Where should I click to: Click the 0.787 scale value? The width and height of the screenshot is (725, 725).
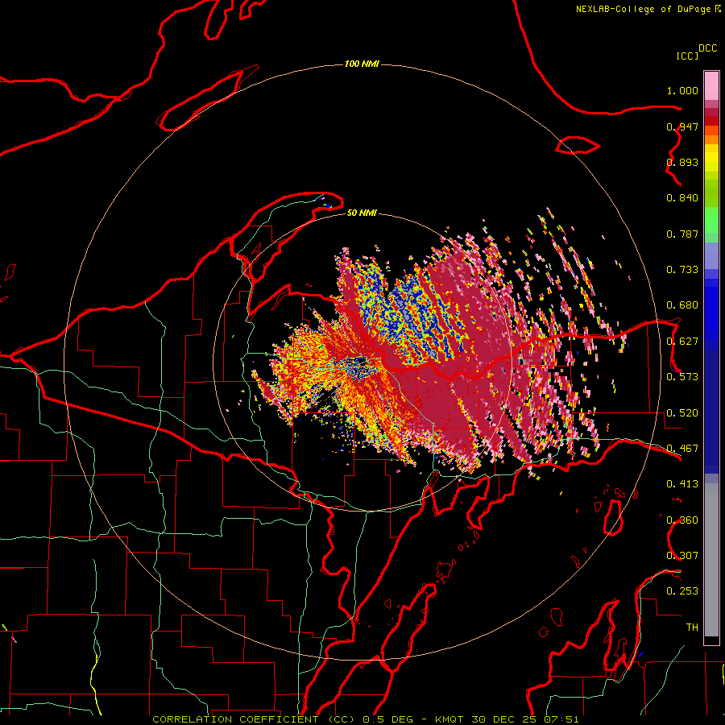[682, 234]
